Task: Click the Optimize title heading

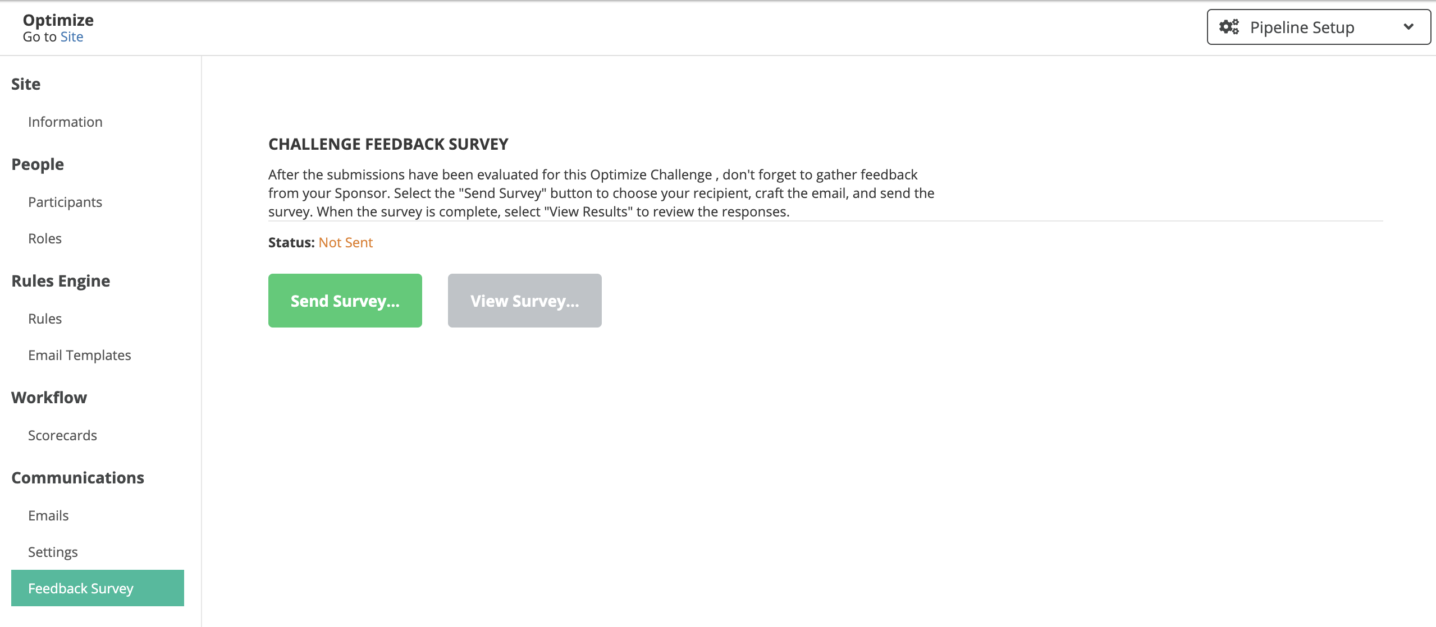Action: coord(58,20)
